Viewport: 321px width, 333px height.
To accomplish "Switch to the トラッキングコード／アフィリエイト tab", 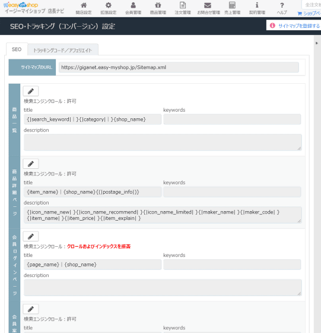I will tap(63, 50).
